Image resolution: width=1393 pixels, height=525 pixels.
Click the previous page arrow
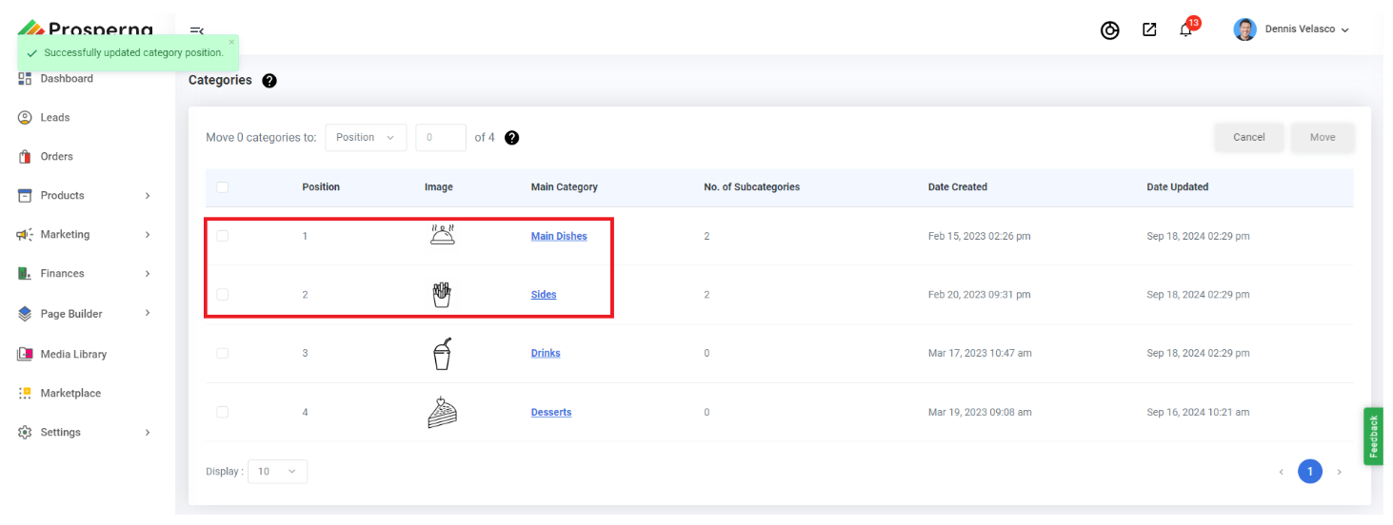[1281, 472]
